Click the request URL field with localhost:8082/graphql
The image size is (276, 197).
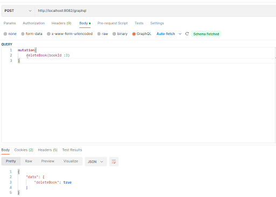[155, 11]
